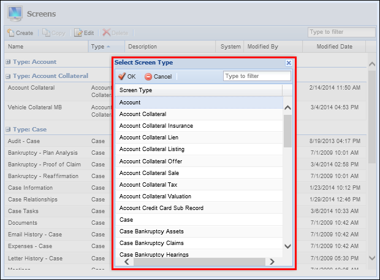The image size is (380, 280).
Task: Click the Description column header
Action: [x=170, y=47]
